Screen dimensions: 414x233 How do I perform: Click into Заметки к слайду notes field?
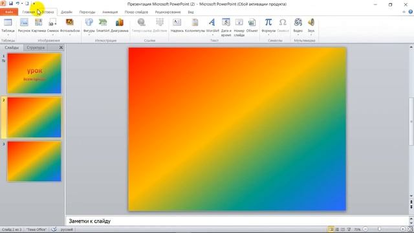[x=237, y=221]
